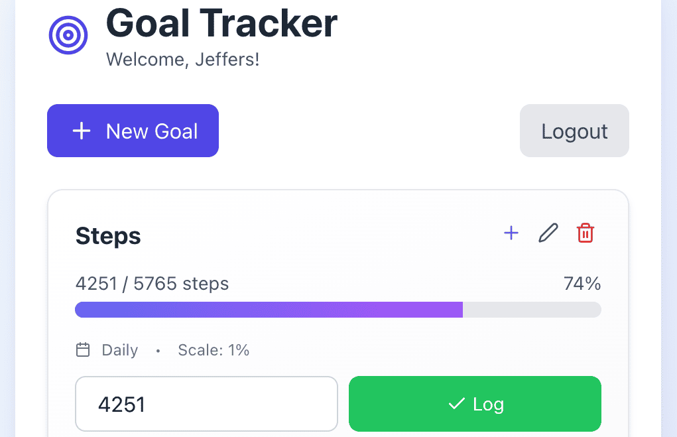The width and height of the screenshot is (677, 437).
Task: Click the unfilled portion of the progress bar
Action: [x=530, y=309]
